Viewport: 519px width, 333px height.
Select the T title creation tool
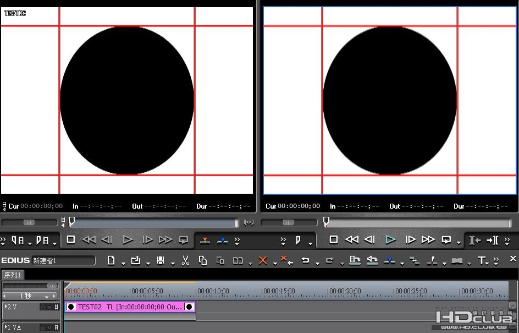pos(481,260)
